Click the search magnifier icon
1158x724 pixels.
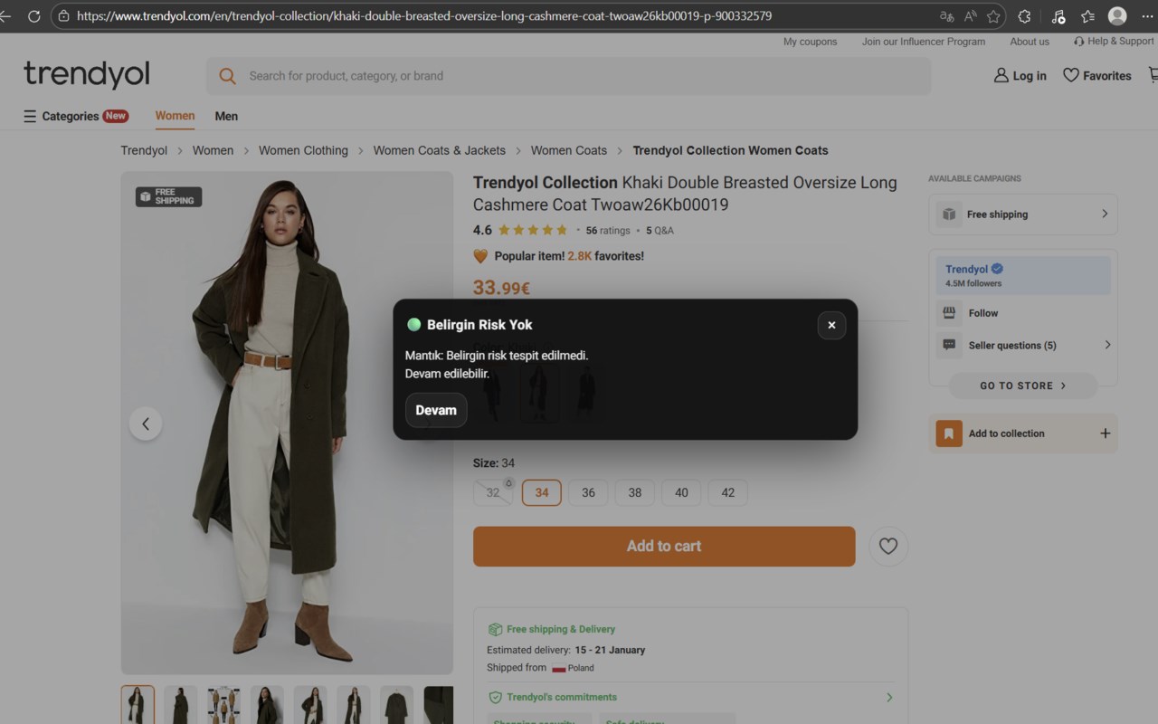tap(228, 76)
